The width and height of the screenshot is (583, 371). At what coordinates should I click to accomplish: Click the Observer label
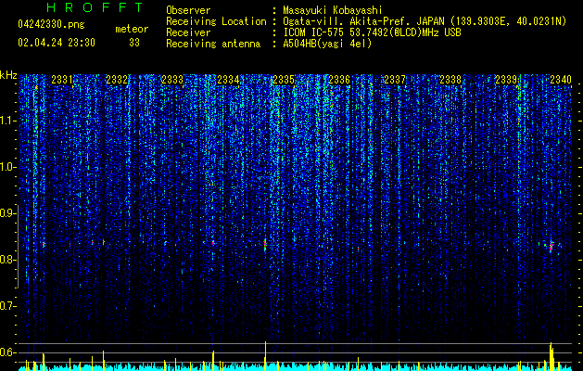(x=188, y=10)
